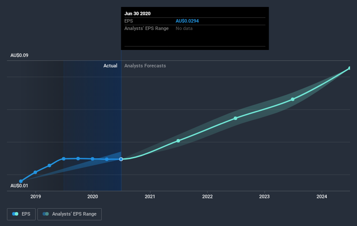Click the forecast EPS point for mid-2023

[x=293, y=100]
